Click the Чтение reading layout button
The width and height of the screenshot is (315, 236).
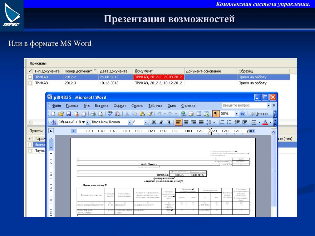(259, 114)
